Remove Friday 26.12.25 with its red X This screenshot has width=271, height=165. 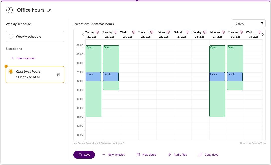(168, 32)
